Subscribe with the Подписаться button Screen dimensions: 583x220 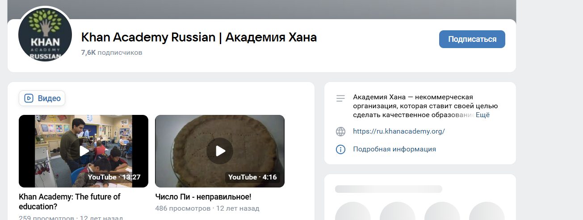pos(472,39)
